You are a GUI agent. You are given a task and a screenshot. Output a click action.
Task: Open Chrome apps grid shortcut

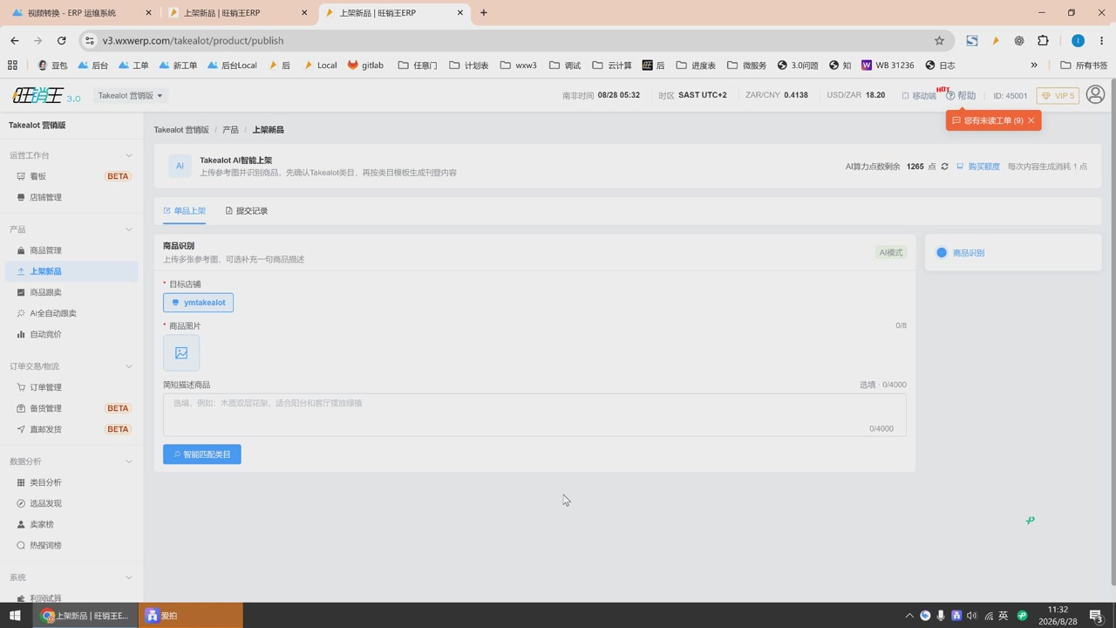click(12, 65)
